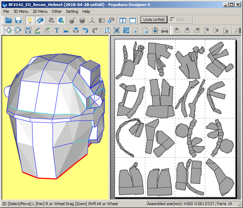
Task: Save the project with the floppy icon
Action: click(x=18, y=20)
